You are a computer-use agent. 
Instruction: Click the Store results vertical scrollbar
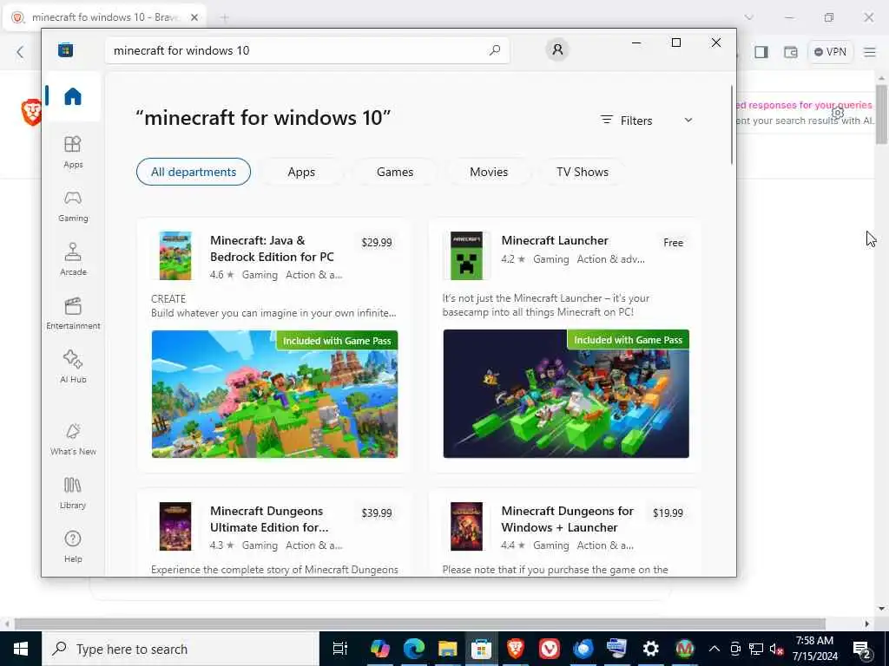pos(732,125)
